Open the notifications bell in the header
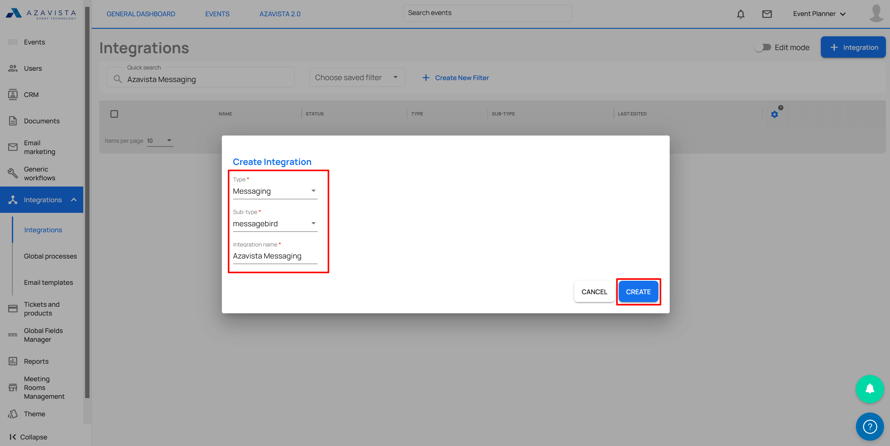The image size is (890, 446). (740, 14)
